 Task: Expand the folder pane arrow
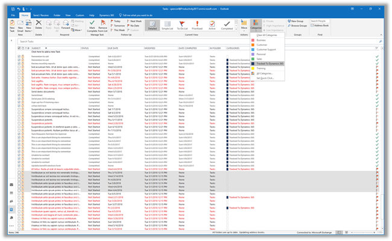13,41
